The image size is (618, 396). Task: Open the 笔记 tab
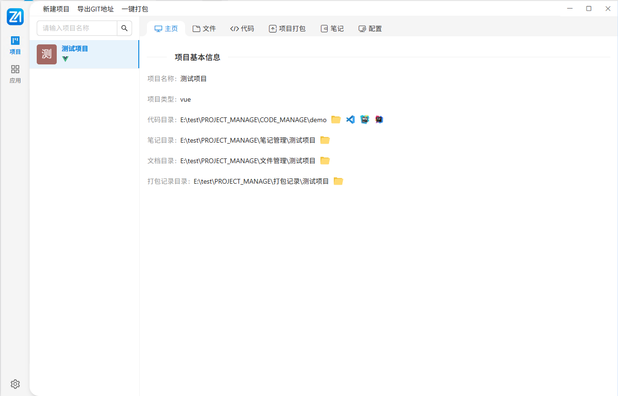pyautogui.click(x=332, y=29)
